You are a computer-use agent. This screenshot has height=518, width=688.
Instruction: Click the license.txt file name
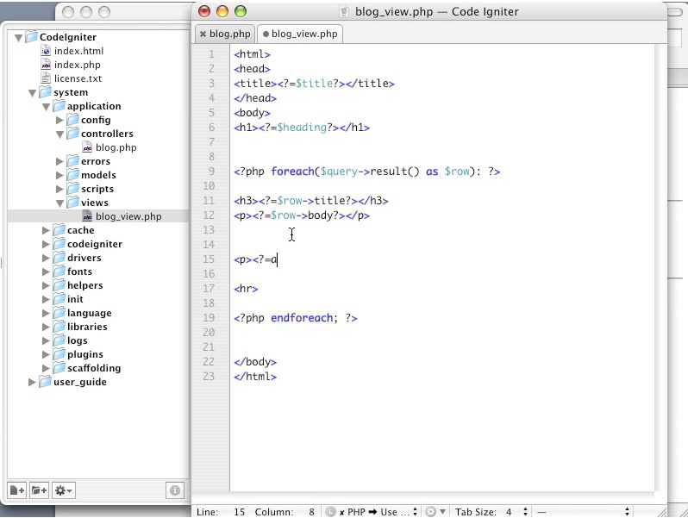tap(78, 78)
